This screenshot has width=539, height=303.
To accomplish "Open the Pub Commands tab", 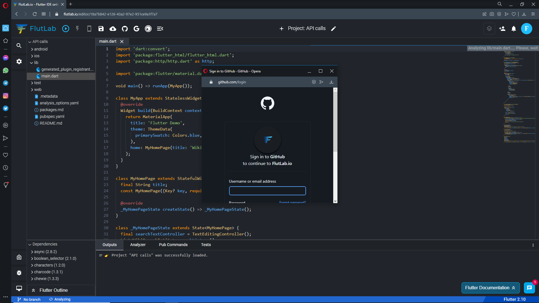I will click(173, 245).
